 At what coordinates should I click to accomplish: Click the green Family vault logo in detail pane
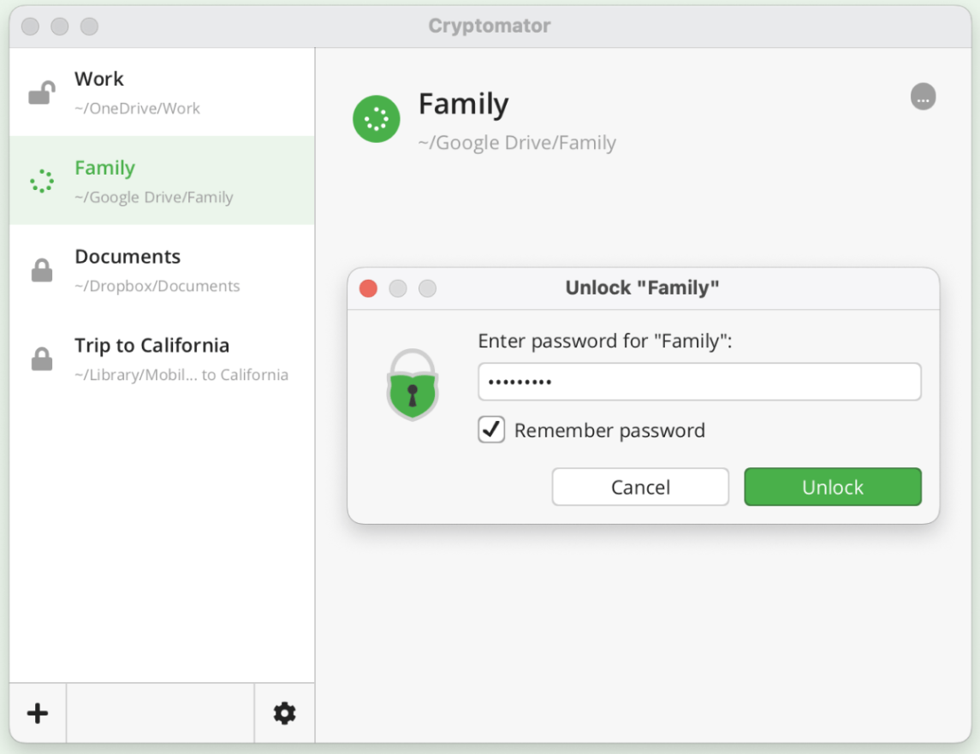click(376, 119)
